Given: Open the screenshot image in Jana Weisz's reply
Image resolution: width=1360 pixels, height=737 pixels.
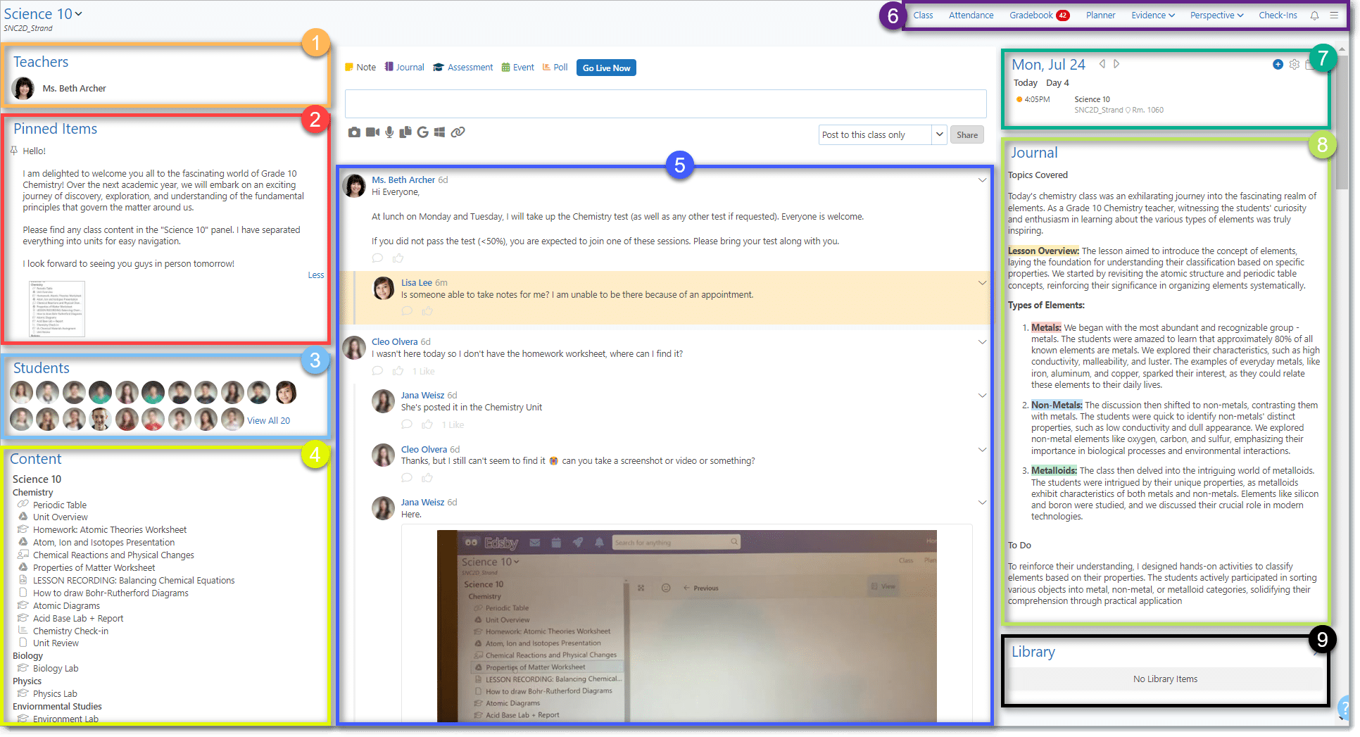Looking at the screenshot, I should 686,626.
